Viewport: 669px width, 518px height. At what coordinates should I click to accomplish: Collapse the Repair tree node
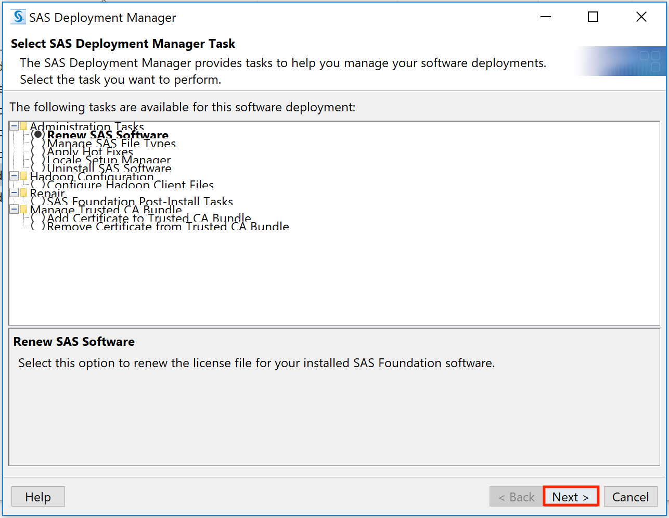pyautogui.click(x=15, y=192)
